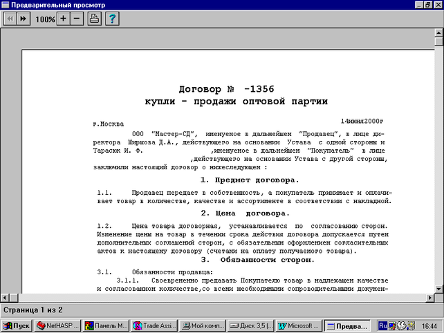Zoom in with the plus button
The width and height of the screenshot is (444, 333).
click(64, 19)
